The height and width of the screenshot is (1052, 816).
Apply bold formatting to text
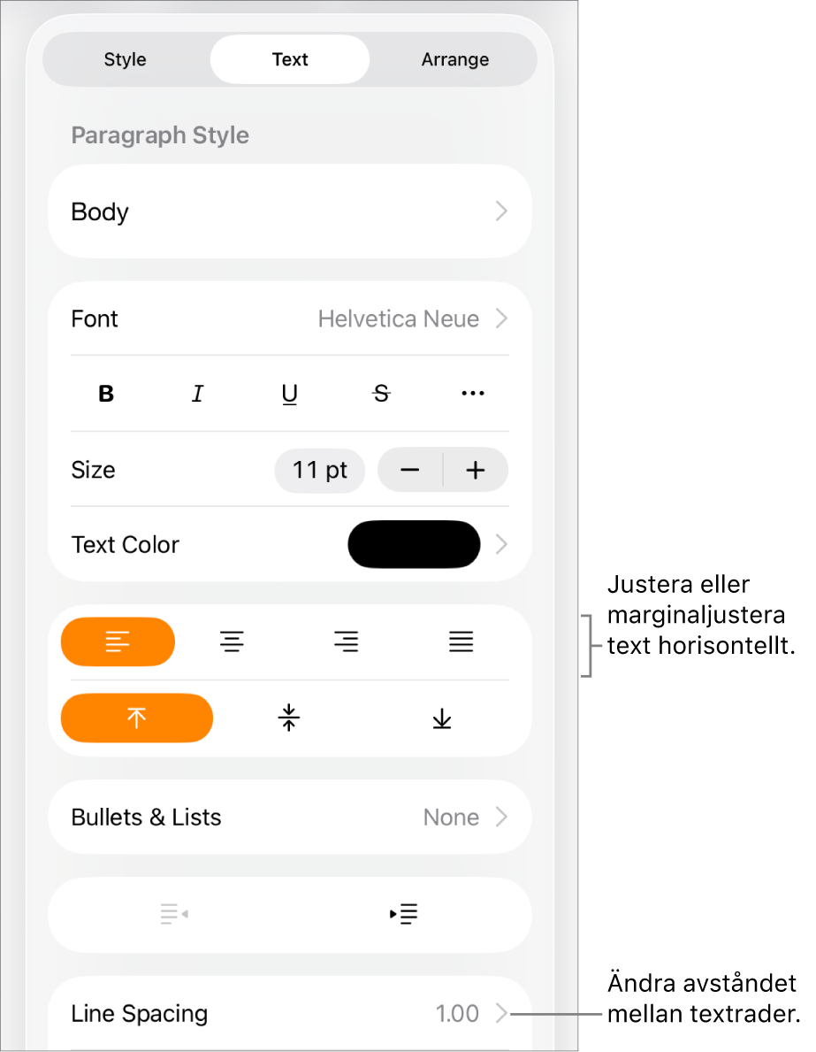coord(106,395)
